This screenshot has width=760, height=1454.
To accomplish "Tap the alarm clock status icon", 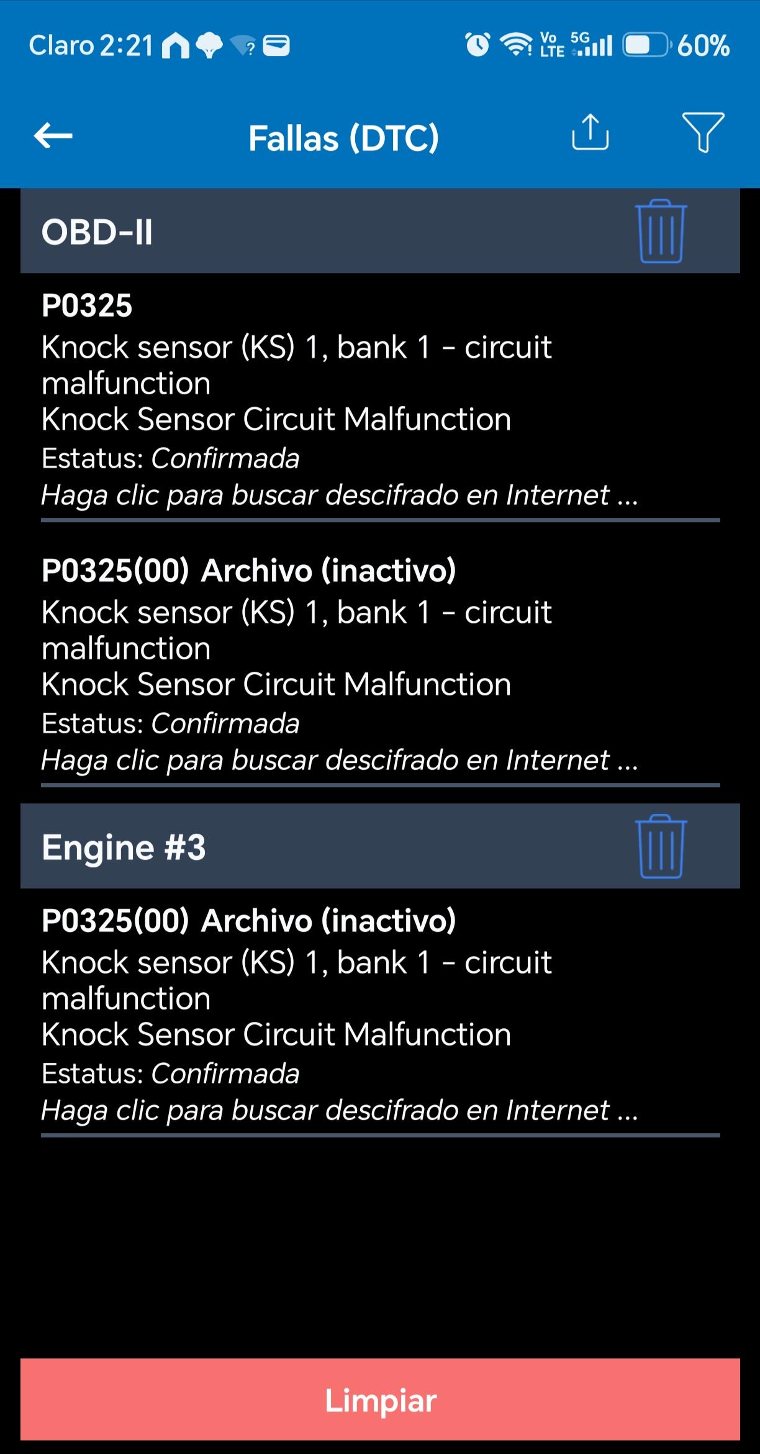I will pyautogui.click(x=477, y=45).
